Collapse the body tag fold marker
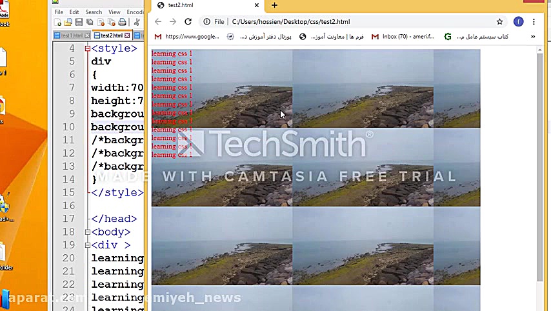551x311 pixels. [88, 232]
